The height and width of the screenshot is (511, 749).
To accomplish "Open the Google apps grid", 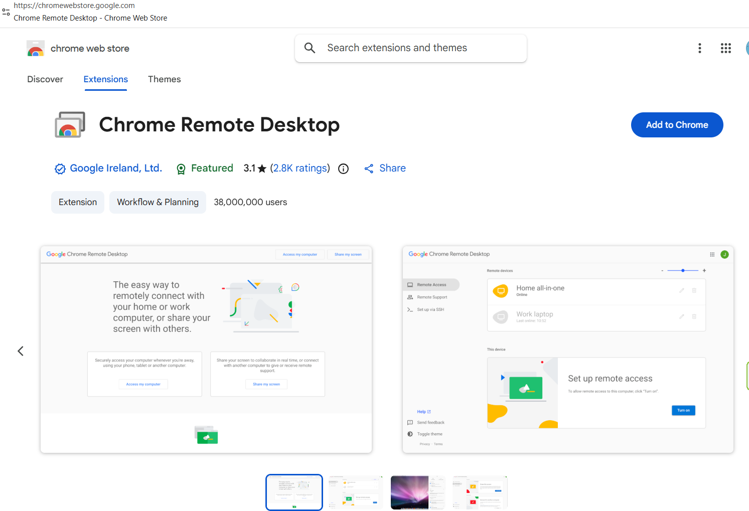I will (x=726, y=48).
